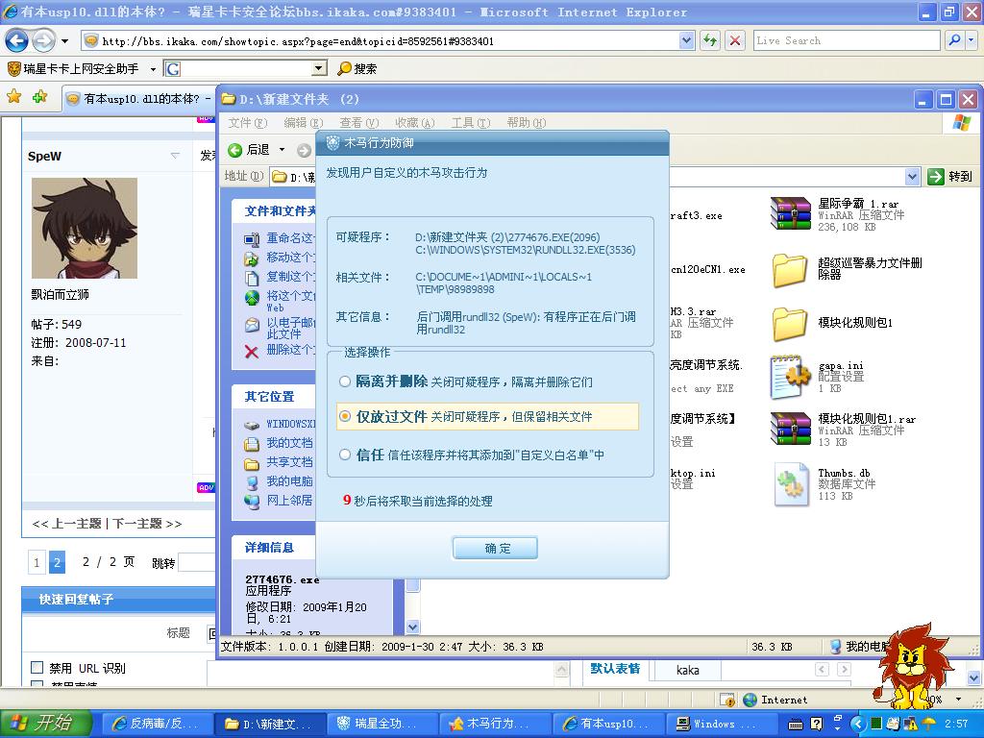Click the Live Search magnifier icon
The width and height of the screenshot is (984, 738).
[954, 40]
